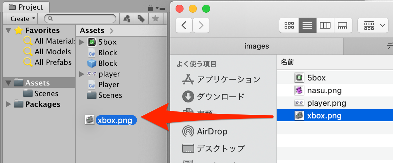
Task: Select nasu.png in Finder list
Action: pos(334,90)
